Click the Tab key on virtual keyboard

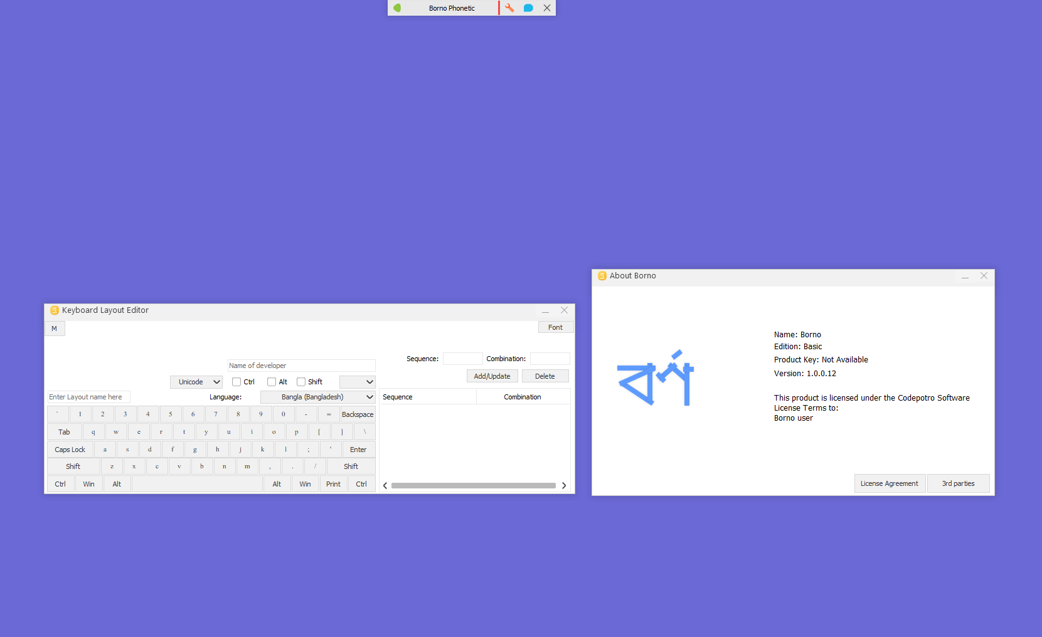65,432
